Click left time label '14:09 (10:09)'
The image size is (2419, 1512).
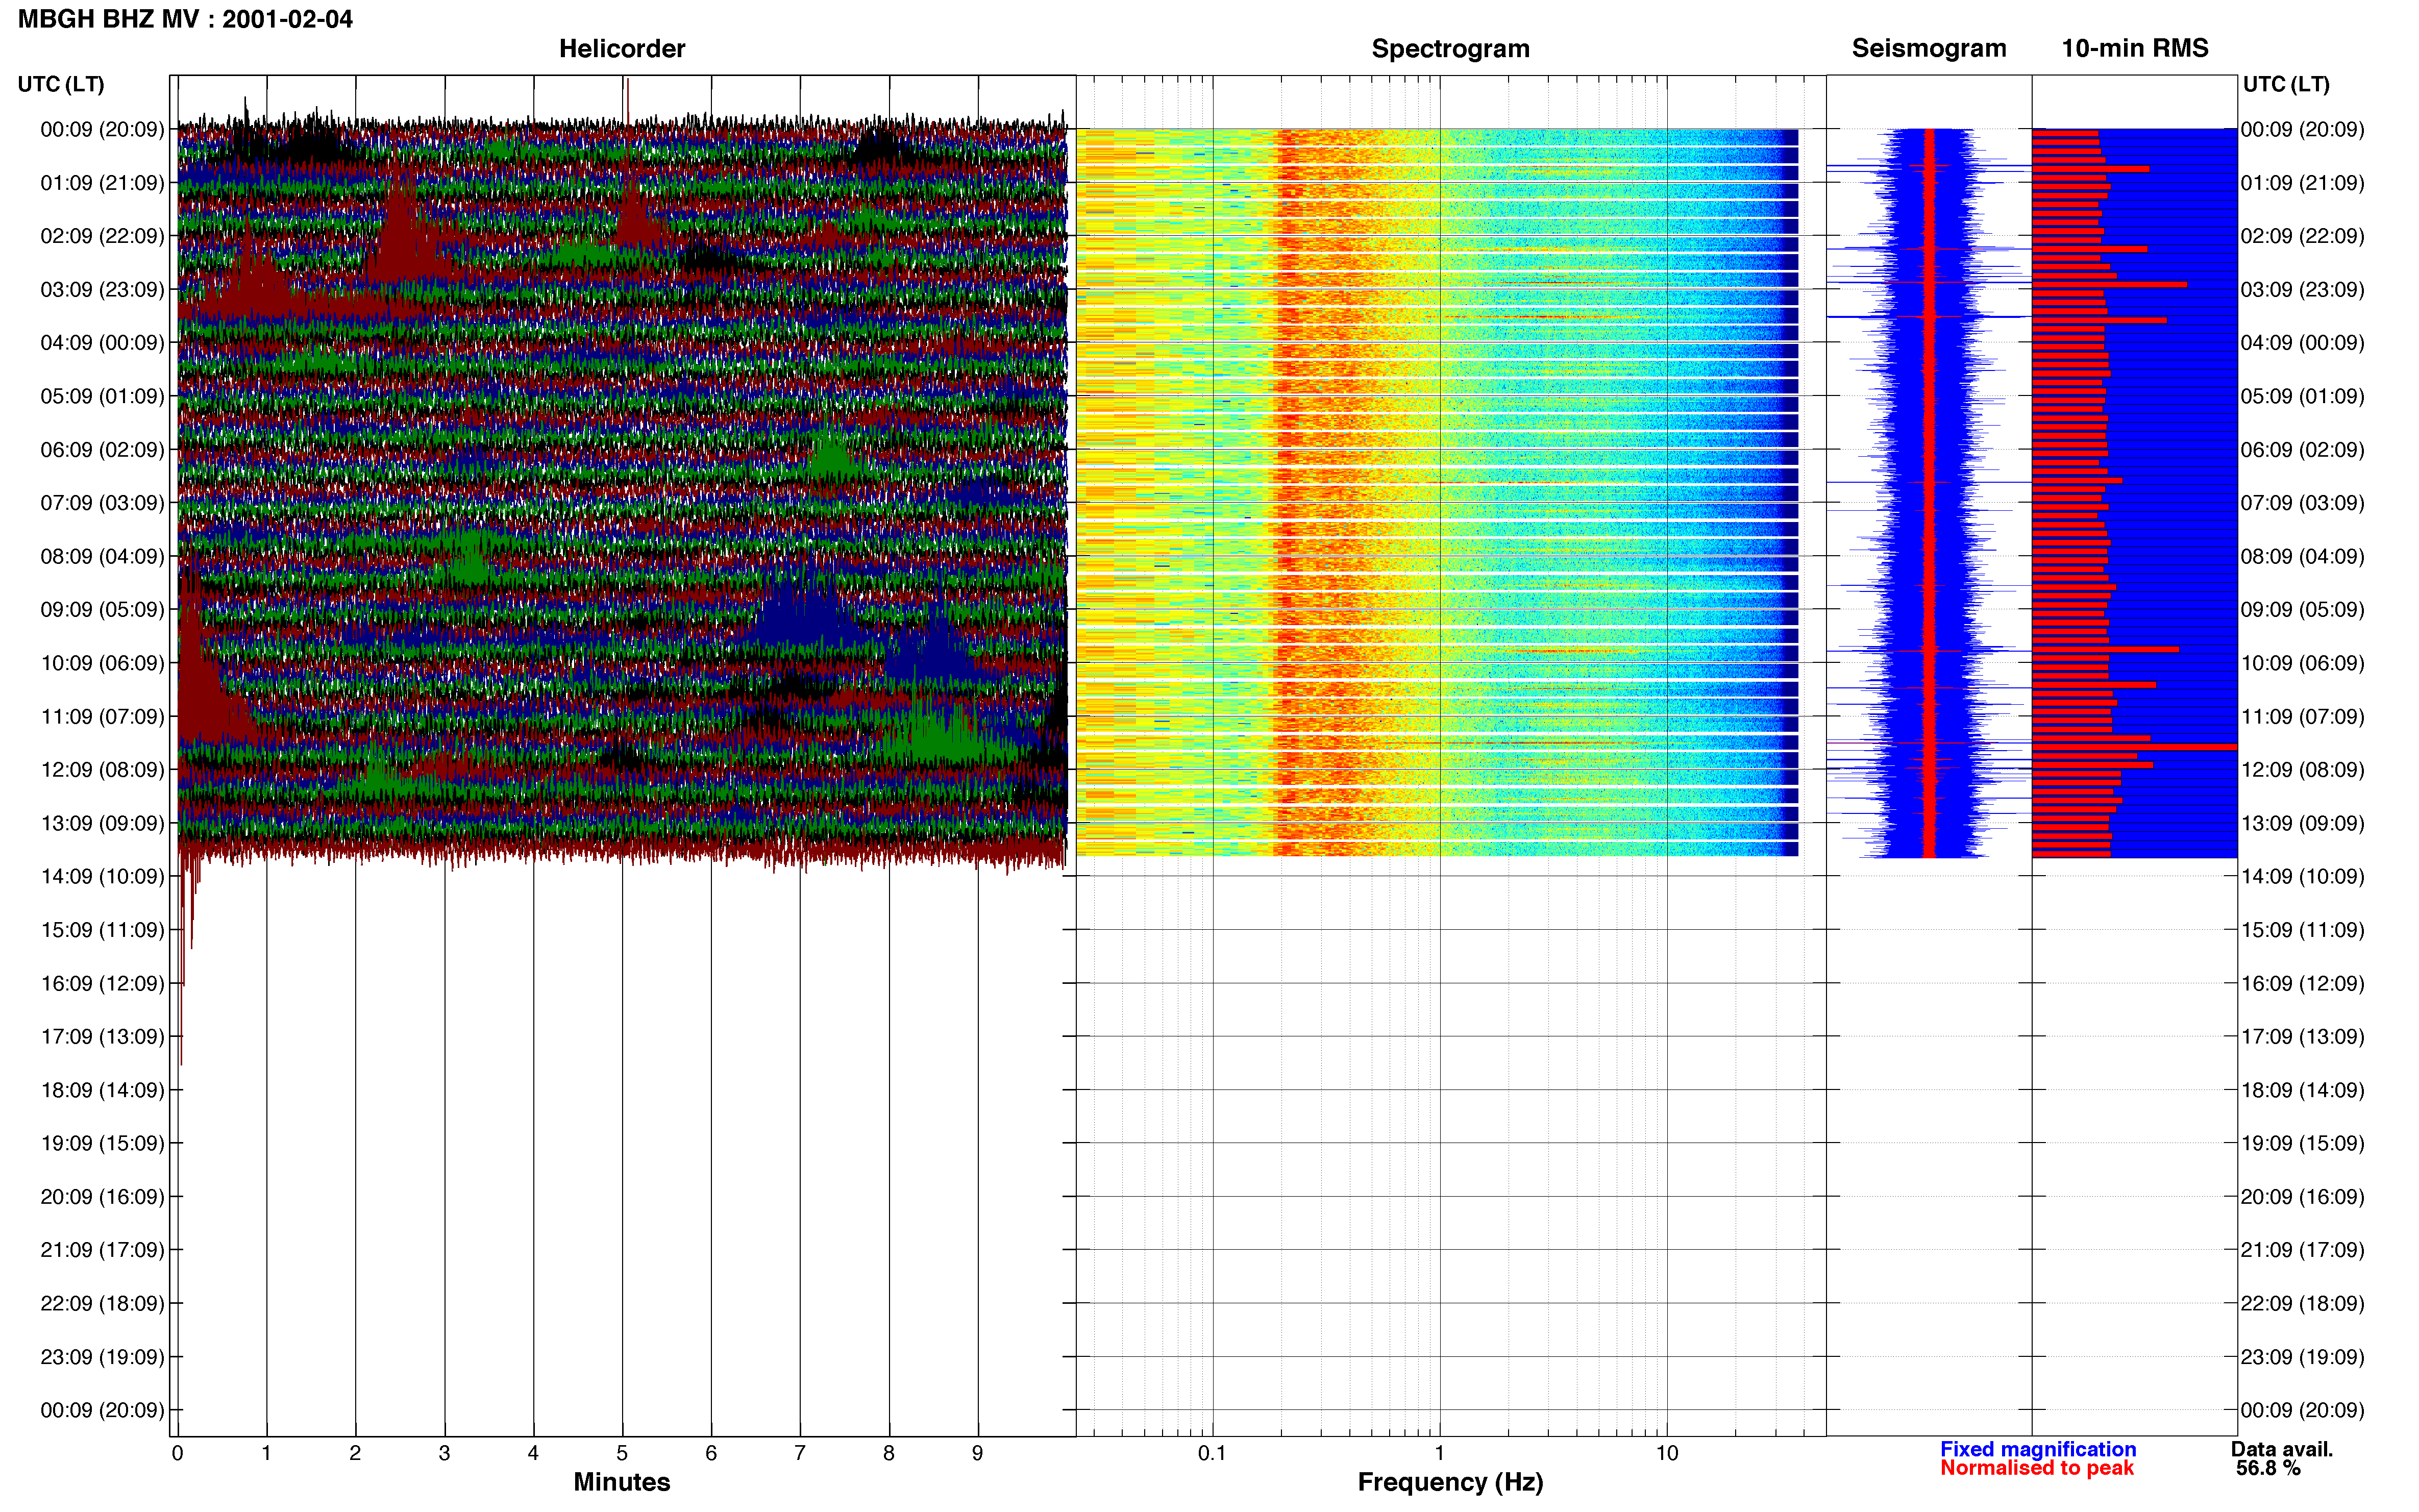[x=102, y=877]
